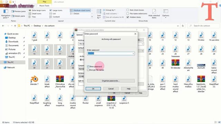221x124 pixels.
Task: Select the 'hard mukka sound effect' file
Action: pyautogui.click(x=175, y=84)
